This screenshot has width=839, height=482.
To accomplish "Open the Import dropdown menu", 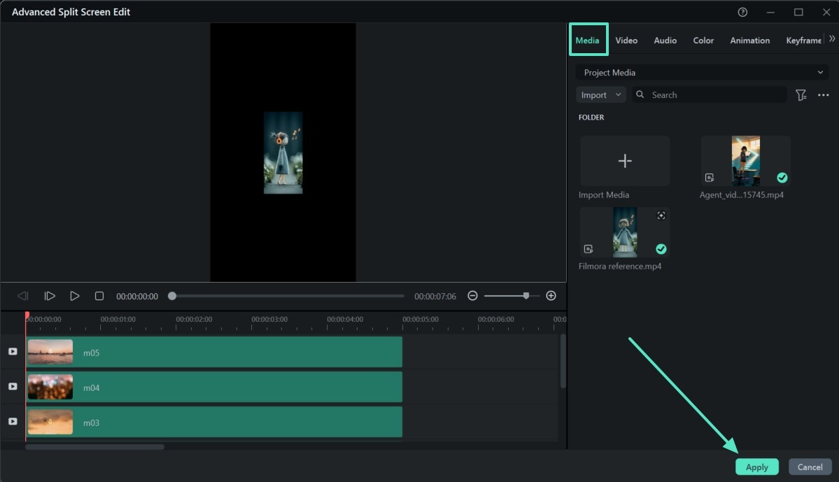I will pyautogui.click(x=601, y=94).
